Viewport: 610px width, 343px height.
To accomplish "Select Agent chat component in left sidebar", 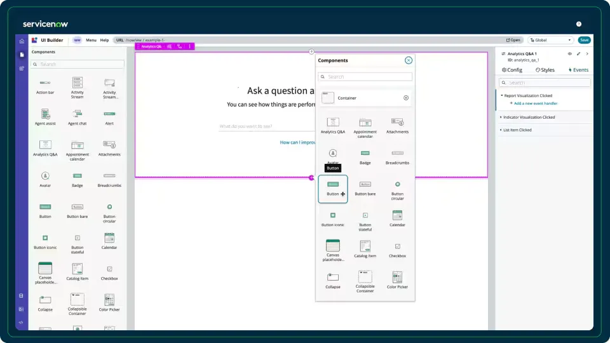I will point(77,118).
